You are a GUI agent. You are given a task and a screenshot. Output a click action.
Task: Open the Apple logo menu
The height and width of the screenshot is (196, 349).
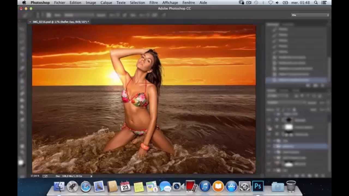click(x=24, y=3)
